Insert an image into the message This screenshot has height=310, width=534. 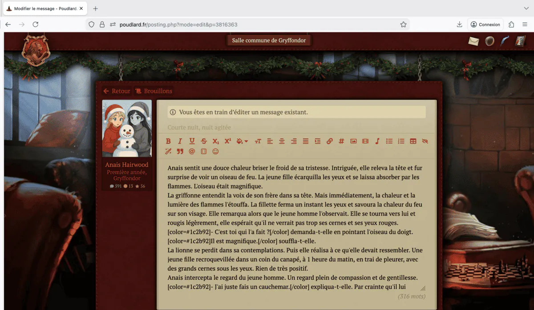tap(353, 141)
